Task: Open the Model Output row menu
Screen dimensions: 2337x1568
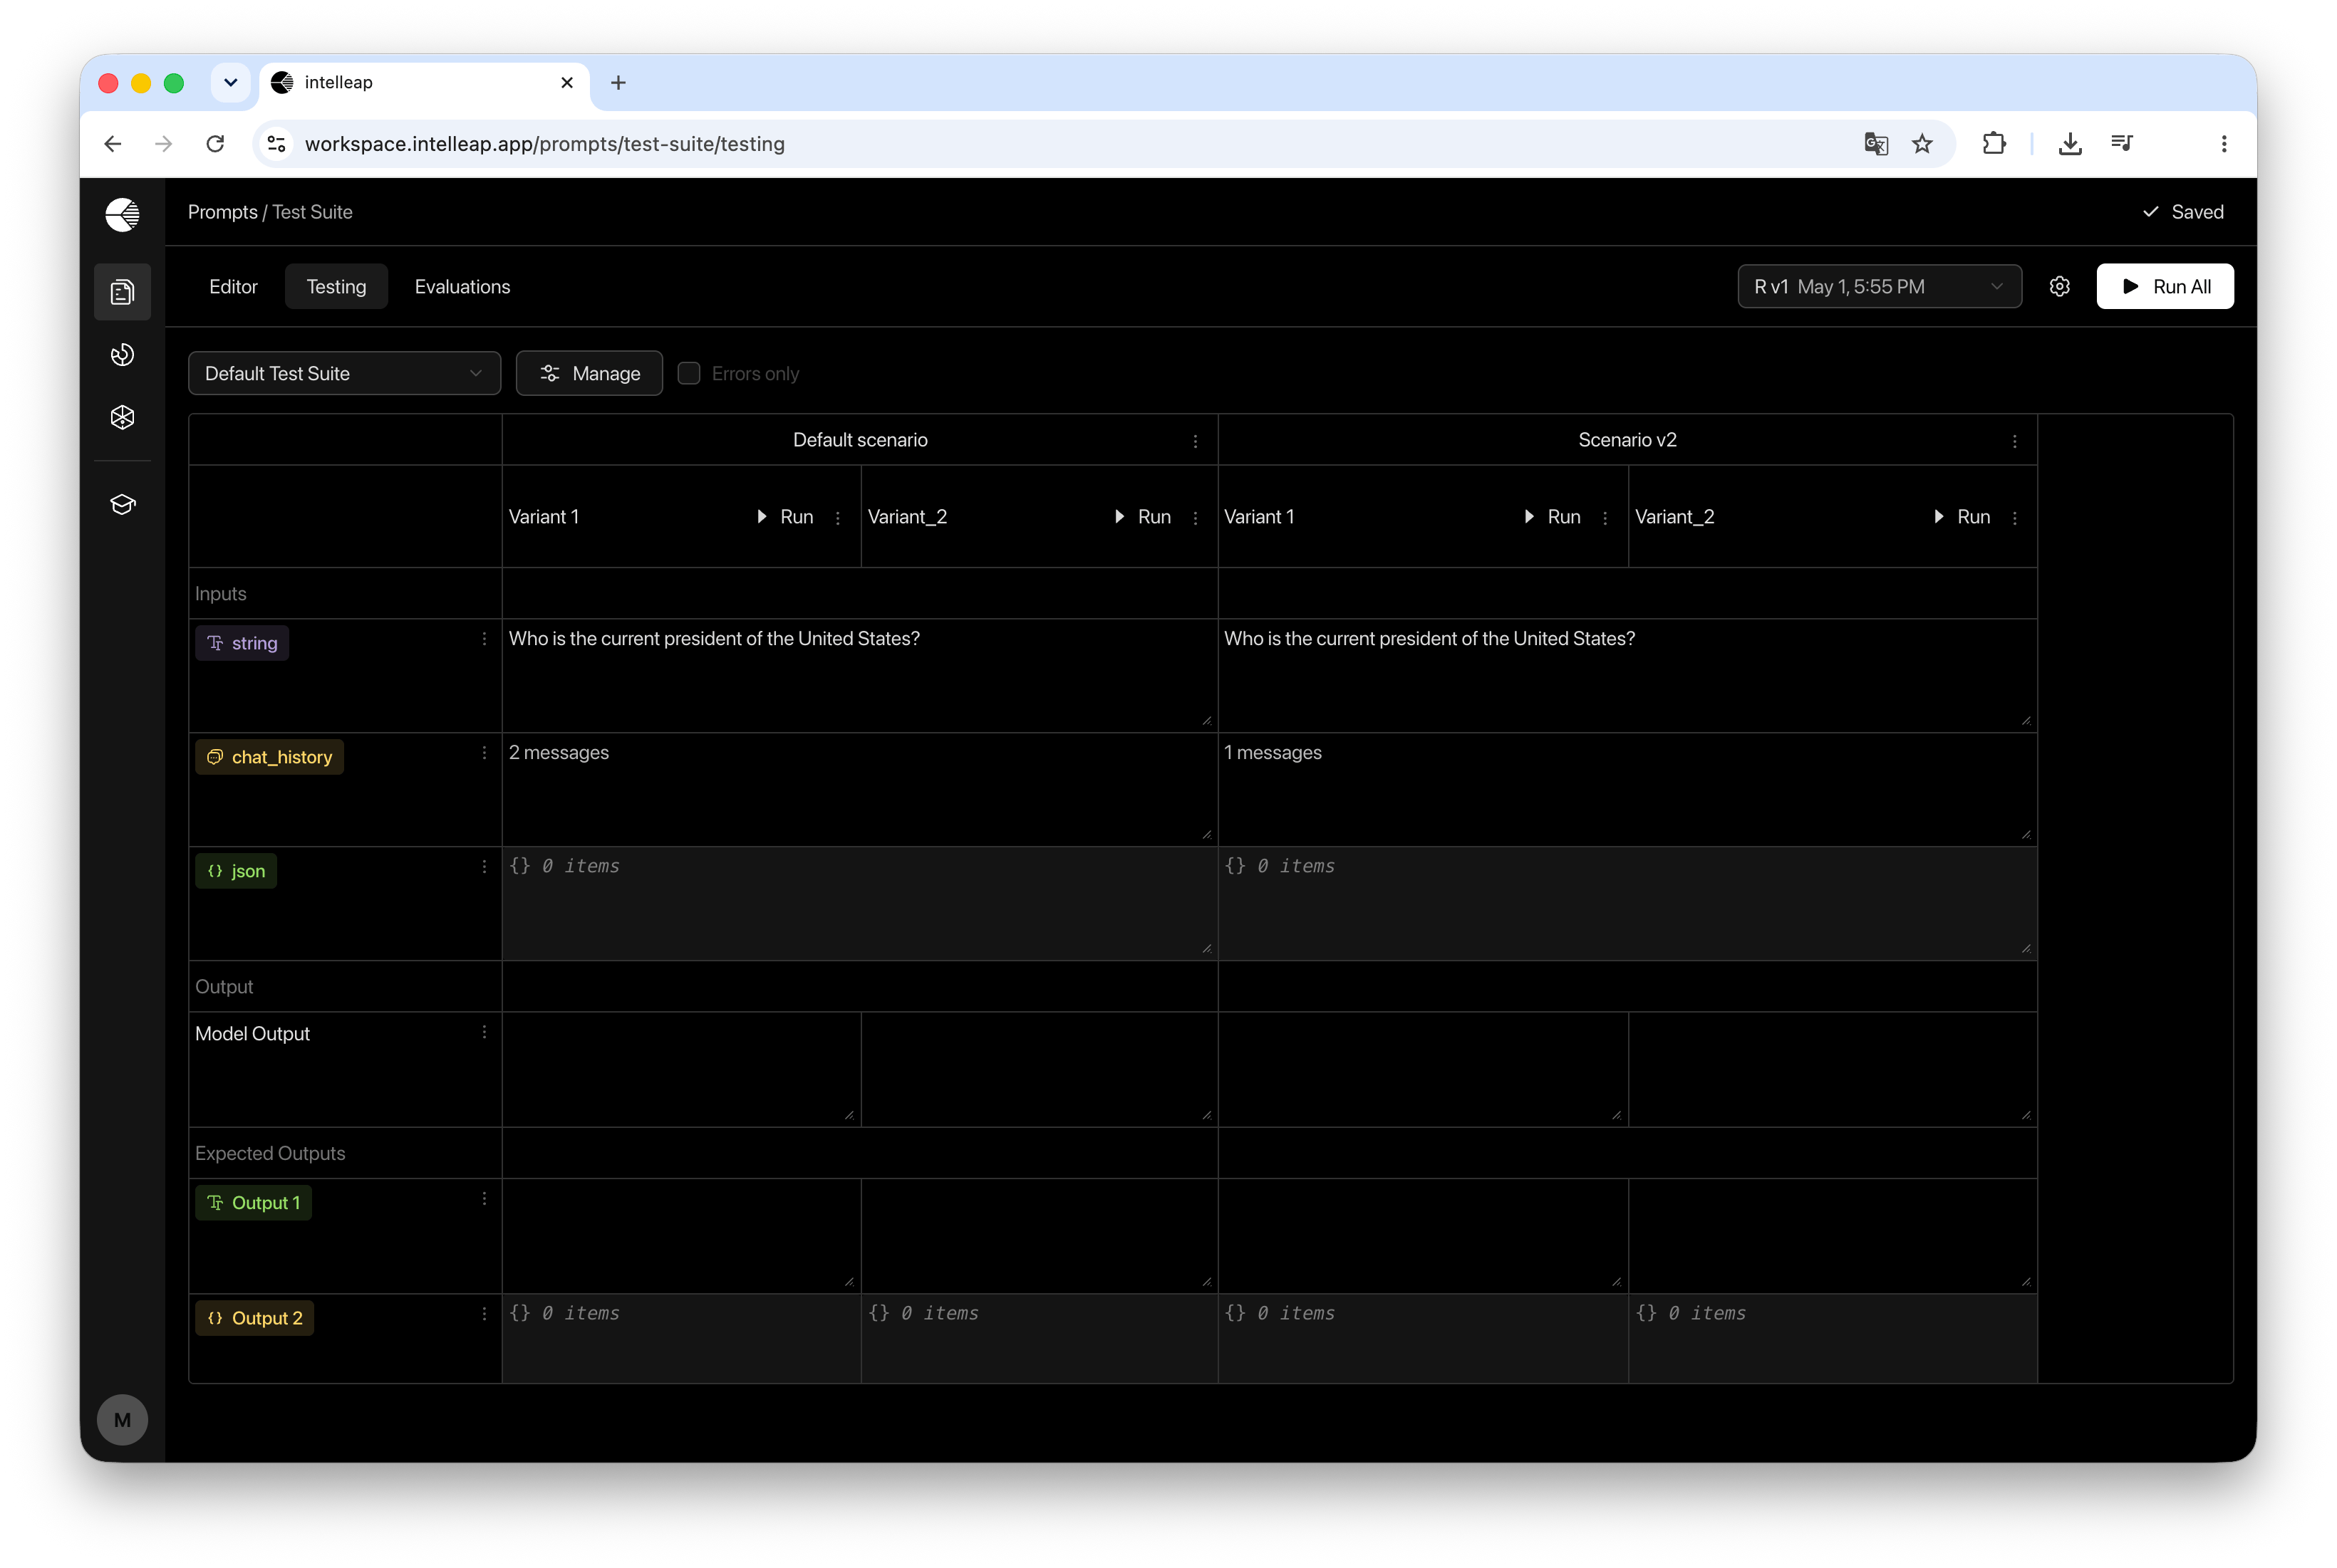Action: point(484,1032)
